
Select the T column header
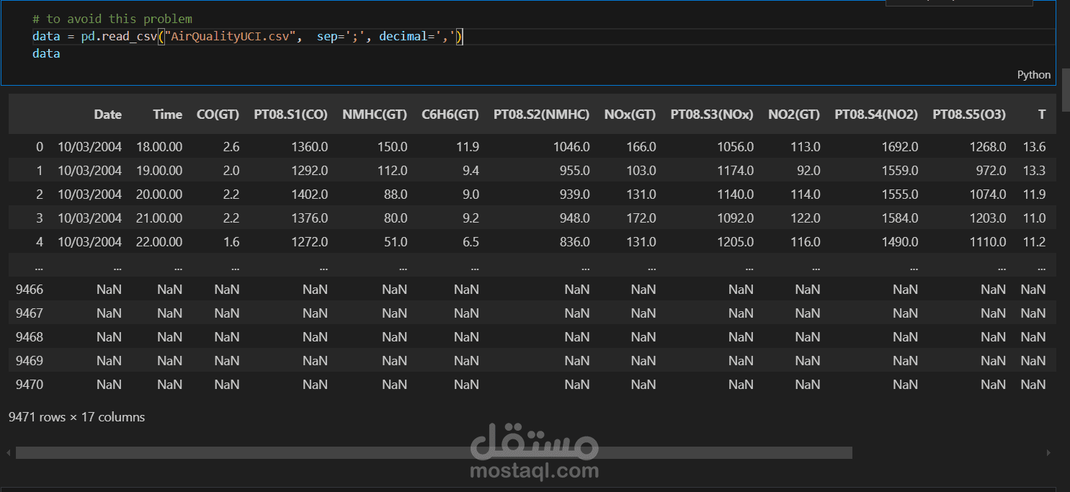[x=1042, y=115]
